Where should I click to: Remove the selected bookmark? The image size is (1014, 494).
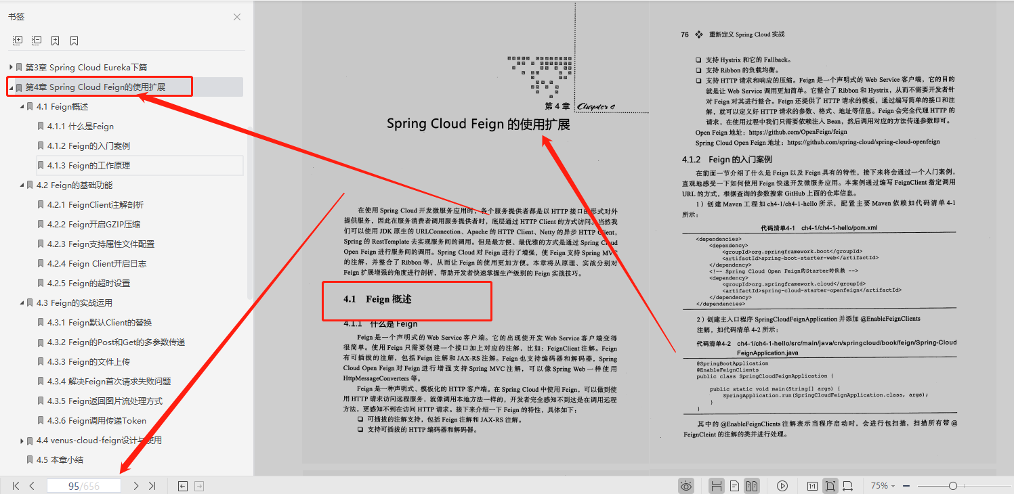[72, 40]
